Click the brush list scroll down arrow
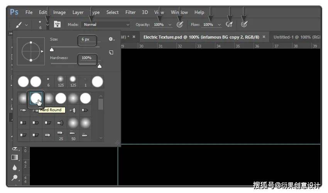Image resolution: width=328 pixels, height=193 pixels. 101,138
